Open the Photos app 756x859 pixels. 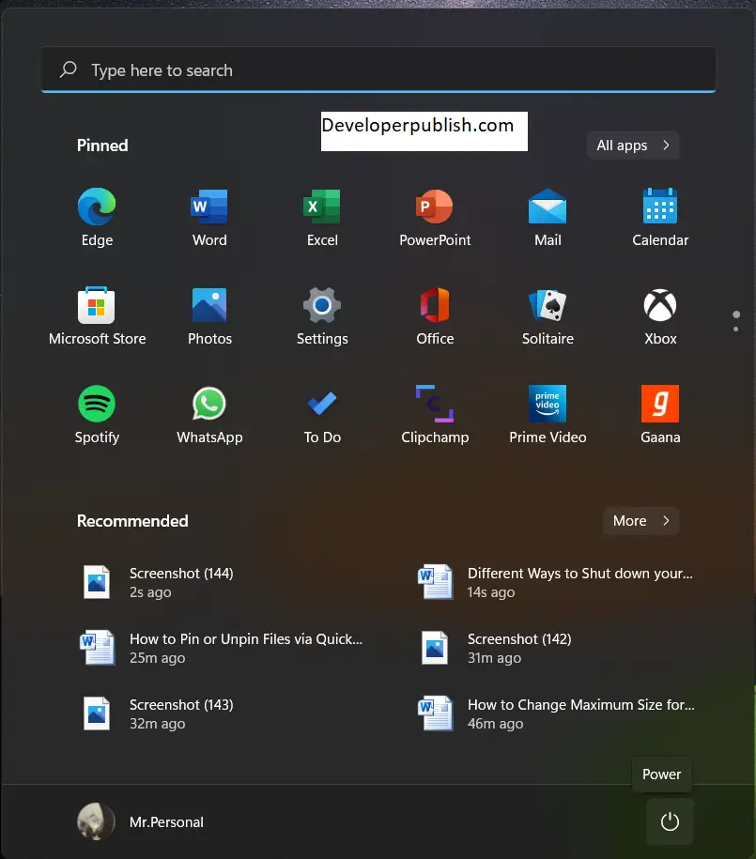tap(209, 316)
